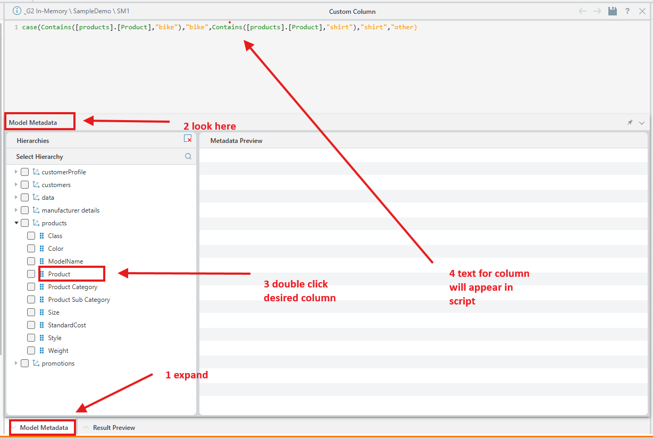Click the Hierarchies panel title
The height and width of the screenshot is (440, 653).
(x=33, y=141)
